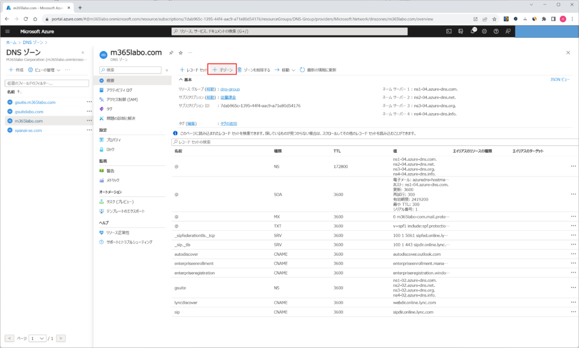579x348 pixels.
Task: Open browser extensions puzzle icon
Action: [543, 19]
